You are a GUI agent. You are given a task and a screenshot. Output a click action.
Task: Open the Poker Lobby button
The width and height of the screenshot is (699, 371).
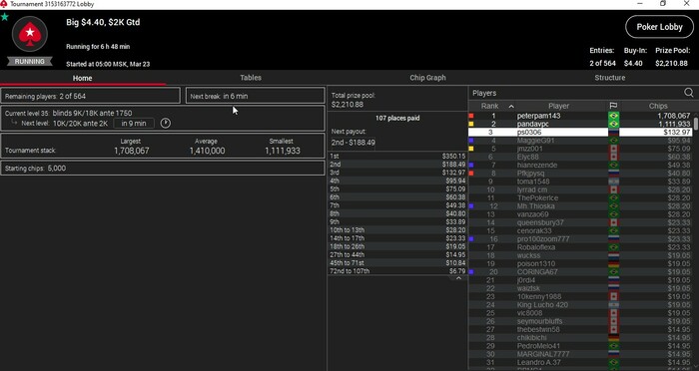659,27
